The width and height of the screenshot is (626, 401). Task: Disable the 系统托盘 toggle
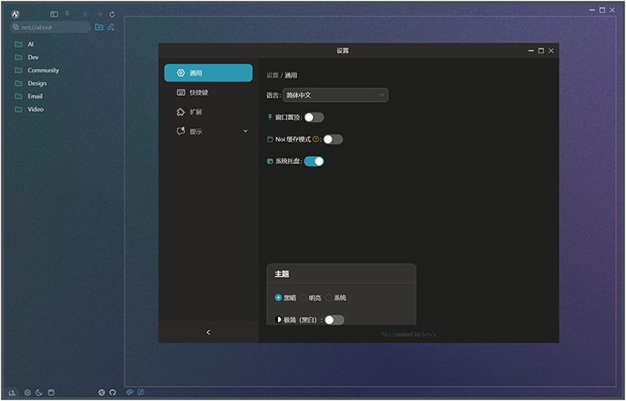(314, 161)
